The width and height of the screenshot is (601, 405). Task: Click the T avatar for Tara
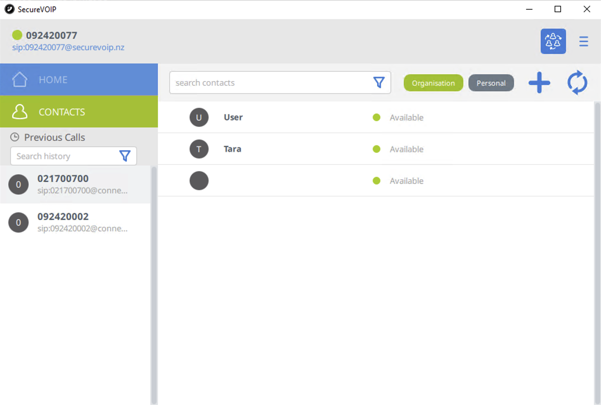pos(199,149)
